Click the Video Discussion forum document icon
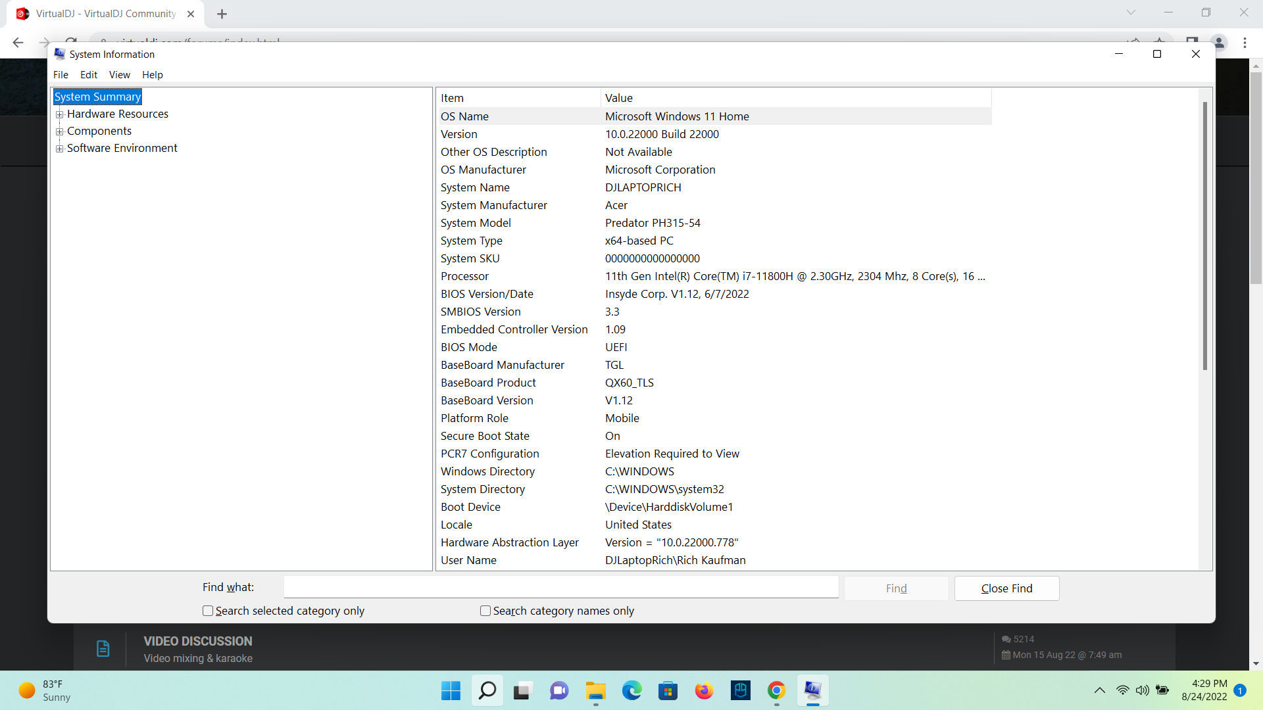Viewport: 1263px width, 710px height. (x=103, y=649)
